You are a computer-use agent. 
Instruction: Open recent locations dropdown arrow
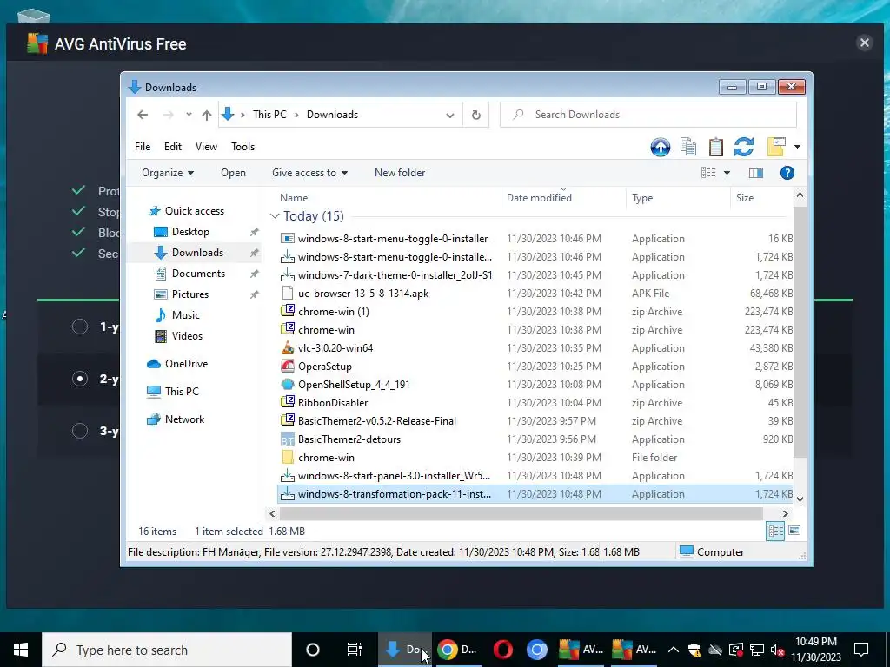click(x=189, y=115)
